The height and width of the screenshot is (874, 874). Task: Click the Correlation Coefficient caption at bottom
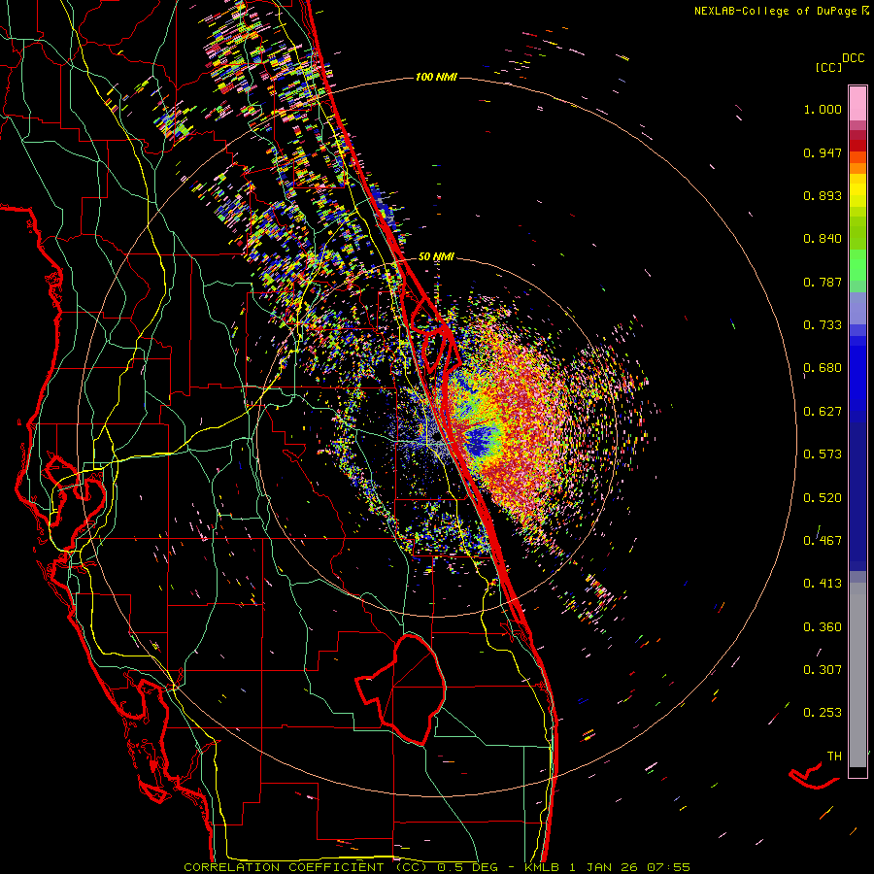[x=436, y=867]
